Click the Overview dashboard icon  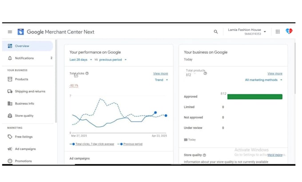10,46
